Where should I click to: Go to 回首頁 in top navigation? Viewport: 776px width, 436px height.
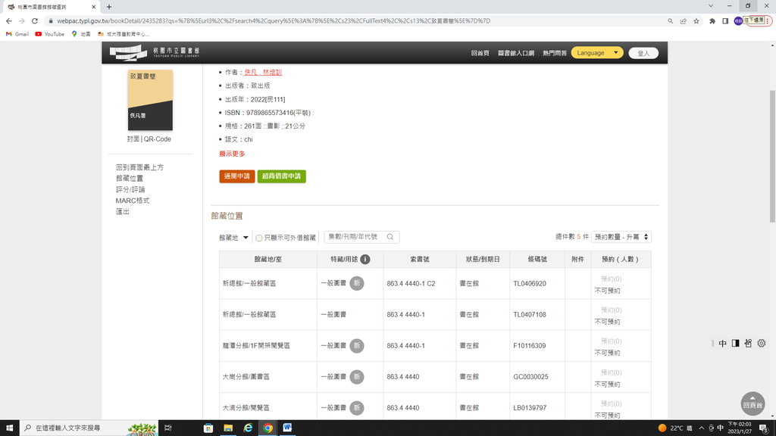479,54
